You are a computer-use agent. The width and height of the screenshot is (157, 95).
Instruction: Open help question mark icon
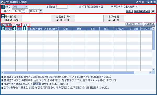pos(140,2)
